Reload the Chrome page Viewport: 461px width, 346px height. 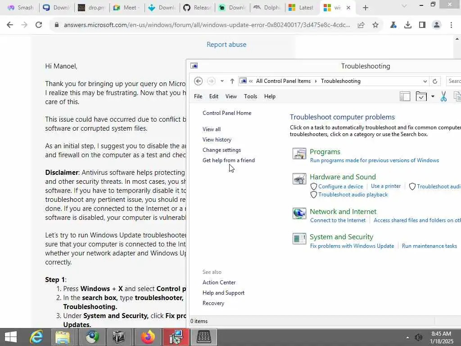[39, 25]
